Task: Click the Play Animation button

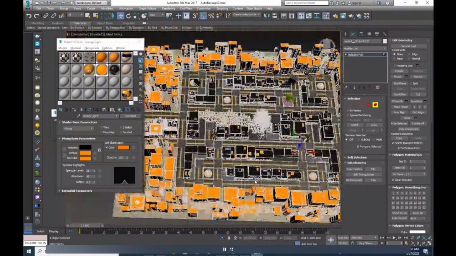Action: tap(394, 238)
